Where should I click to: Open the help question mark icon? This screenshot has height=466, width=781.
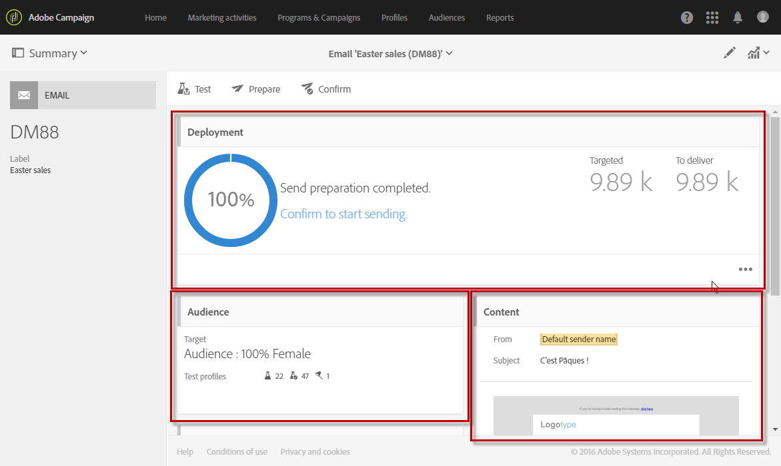click(687, 17)
